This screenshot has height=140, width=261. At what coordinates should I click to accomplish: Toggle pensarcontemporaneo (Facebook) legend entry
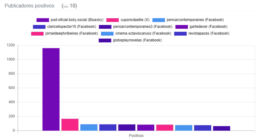(188, 20)
